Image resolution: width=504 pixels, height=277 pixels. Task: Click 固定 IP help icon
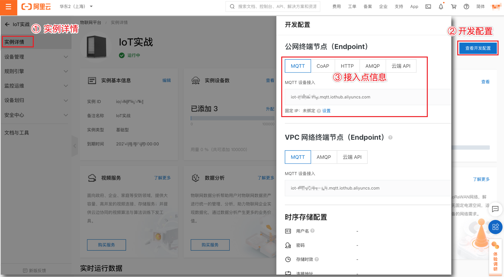pyautogui.click(x=319, y=111)
